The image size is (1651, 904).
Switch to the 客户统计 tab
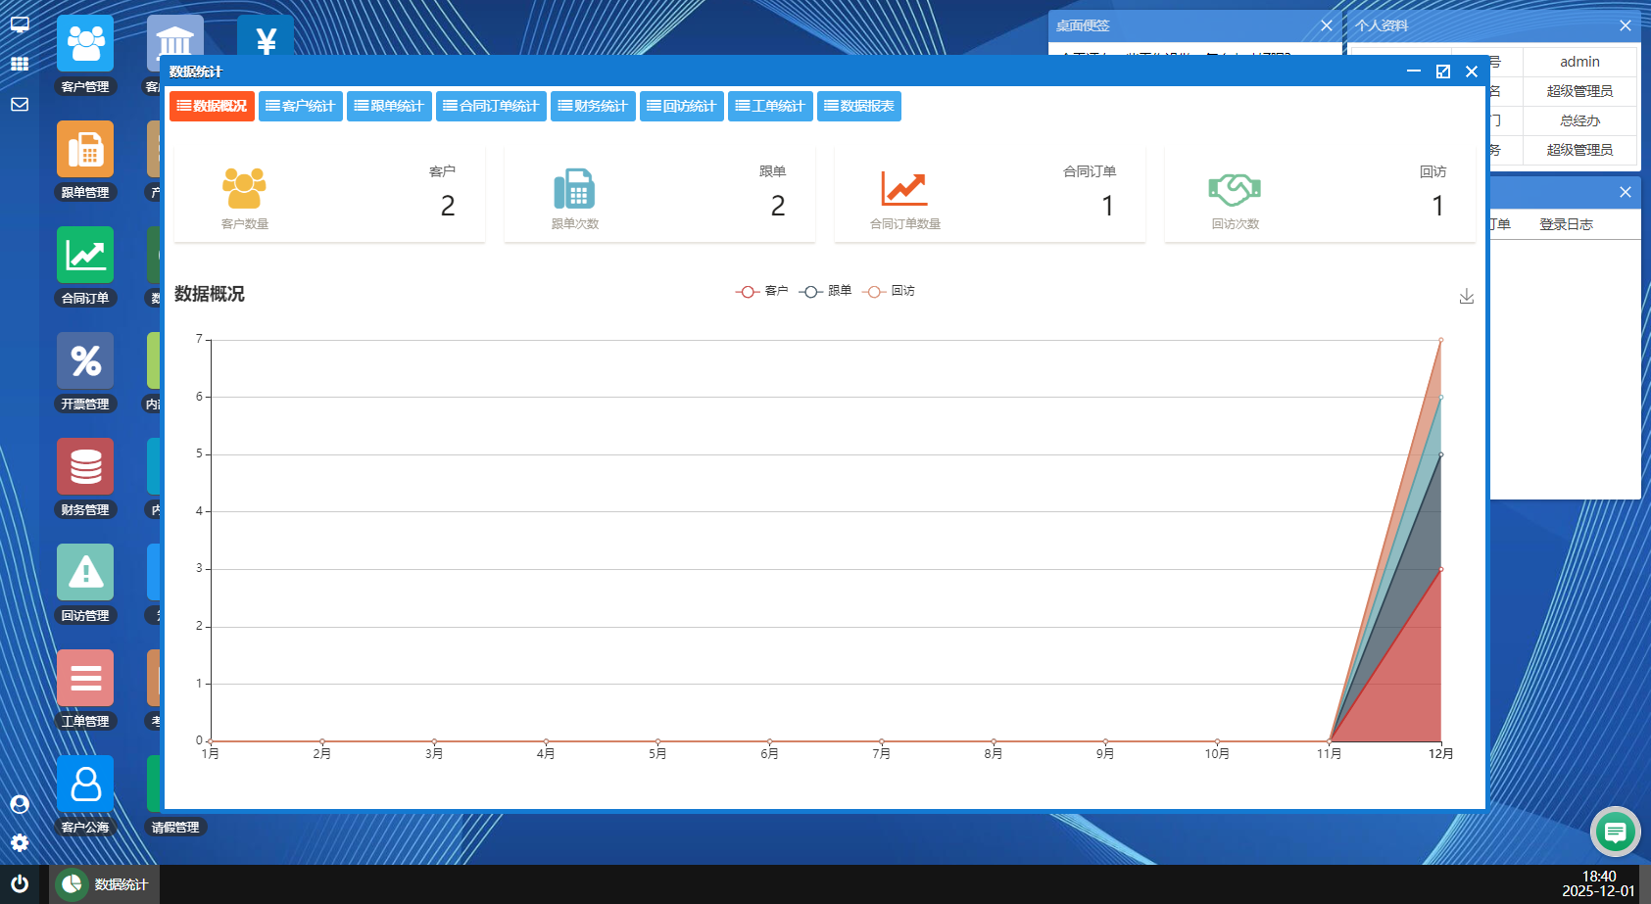click(x=300, y=106)
